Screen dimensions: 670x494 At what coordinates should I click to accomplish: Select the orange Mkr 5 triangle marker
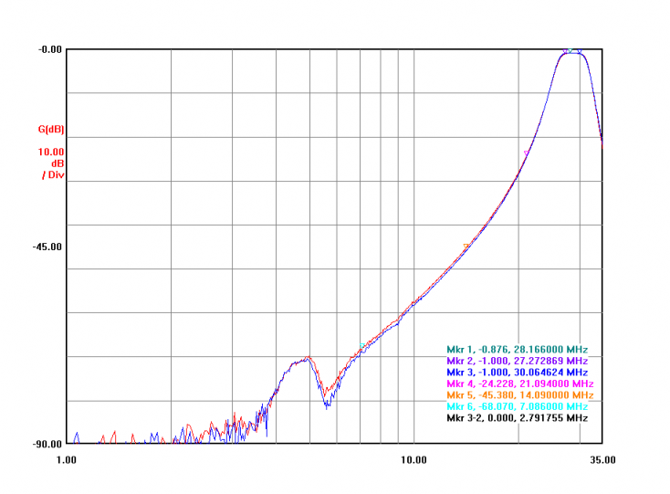(x=466, y=246)
